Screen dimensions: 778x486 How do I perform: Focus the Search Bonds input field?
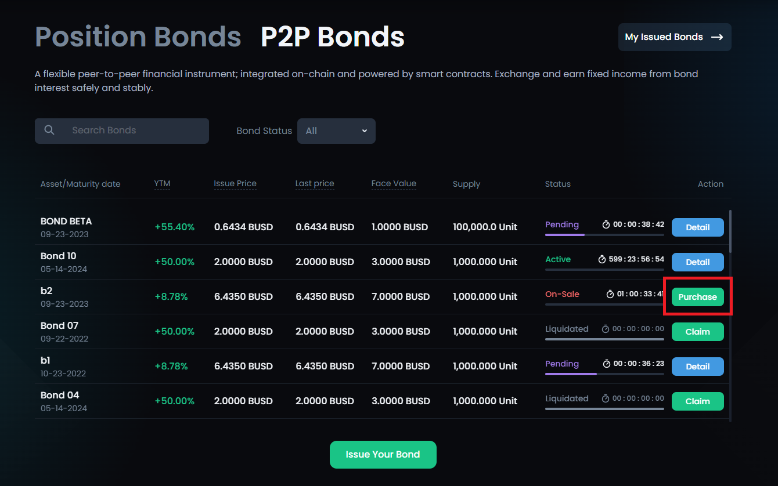(136, 130)
